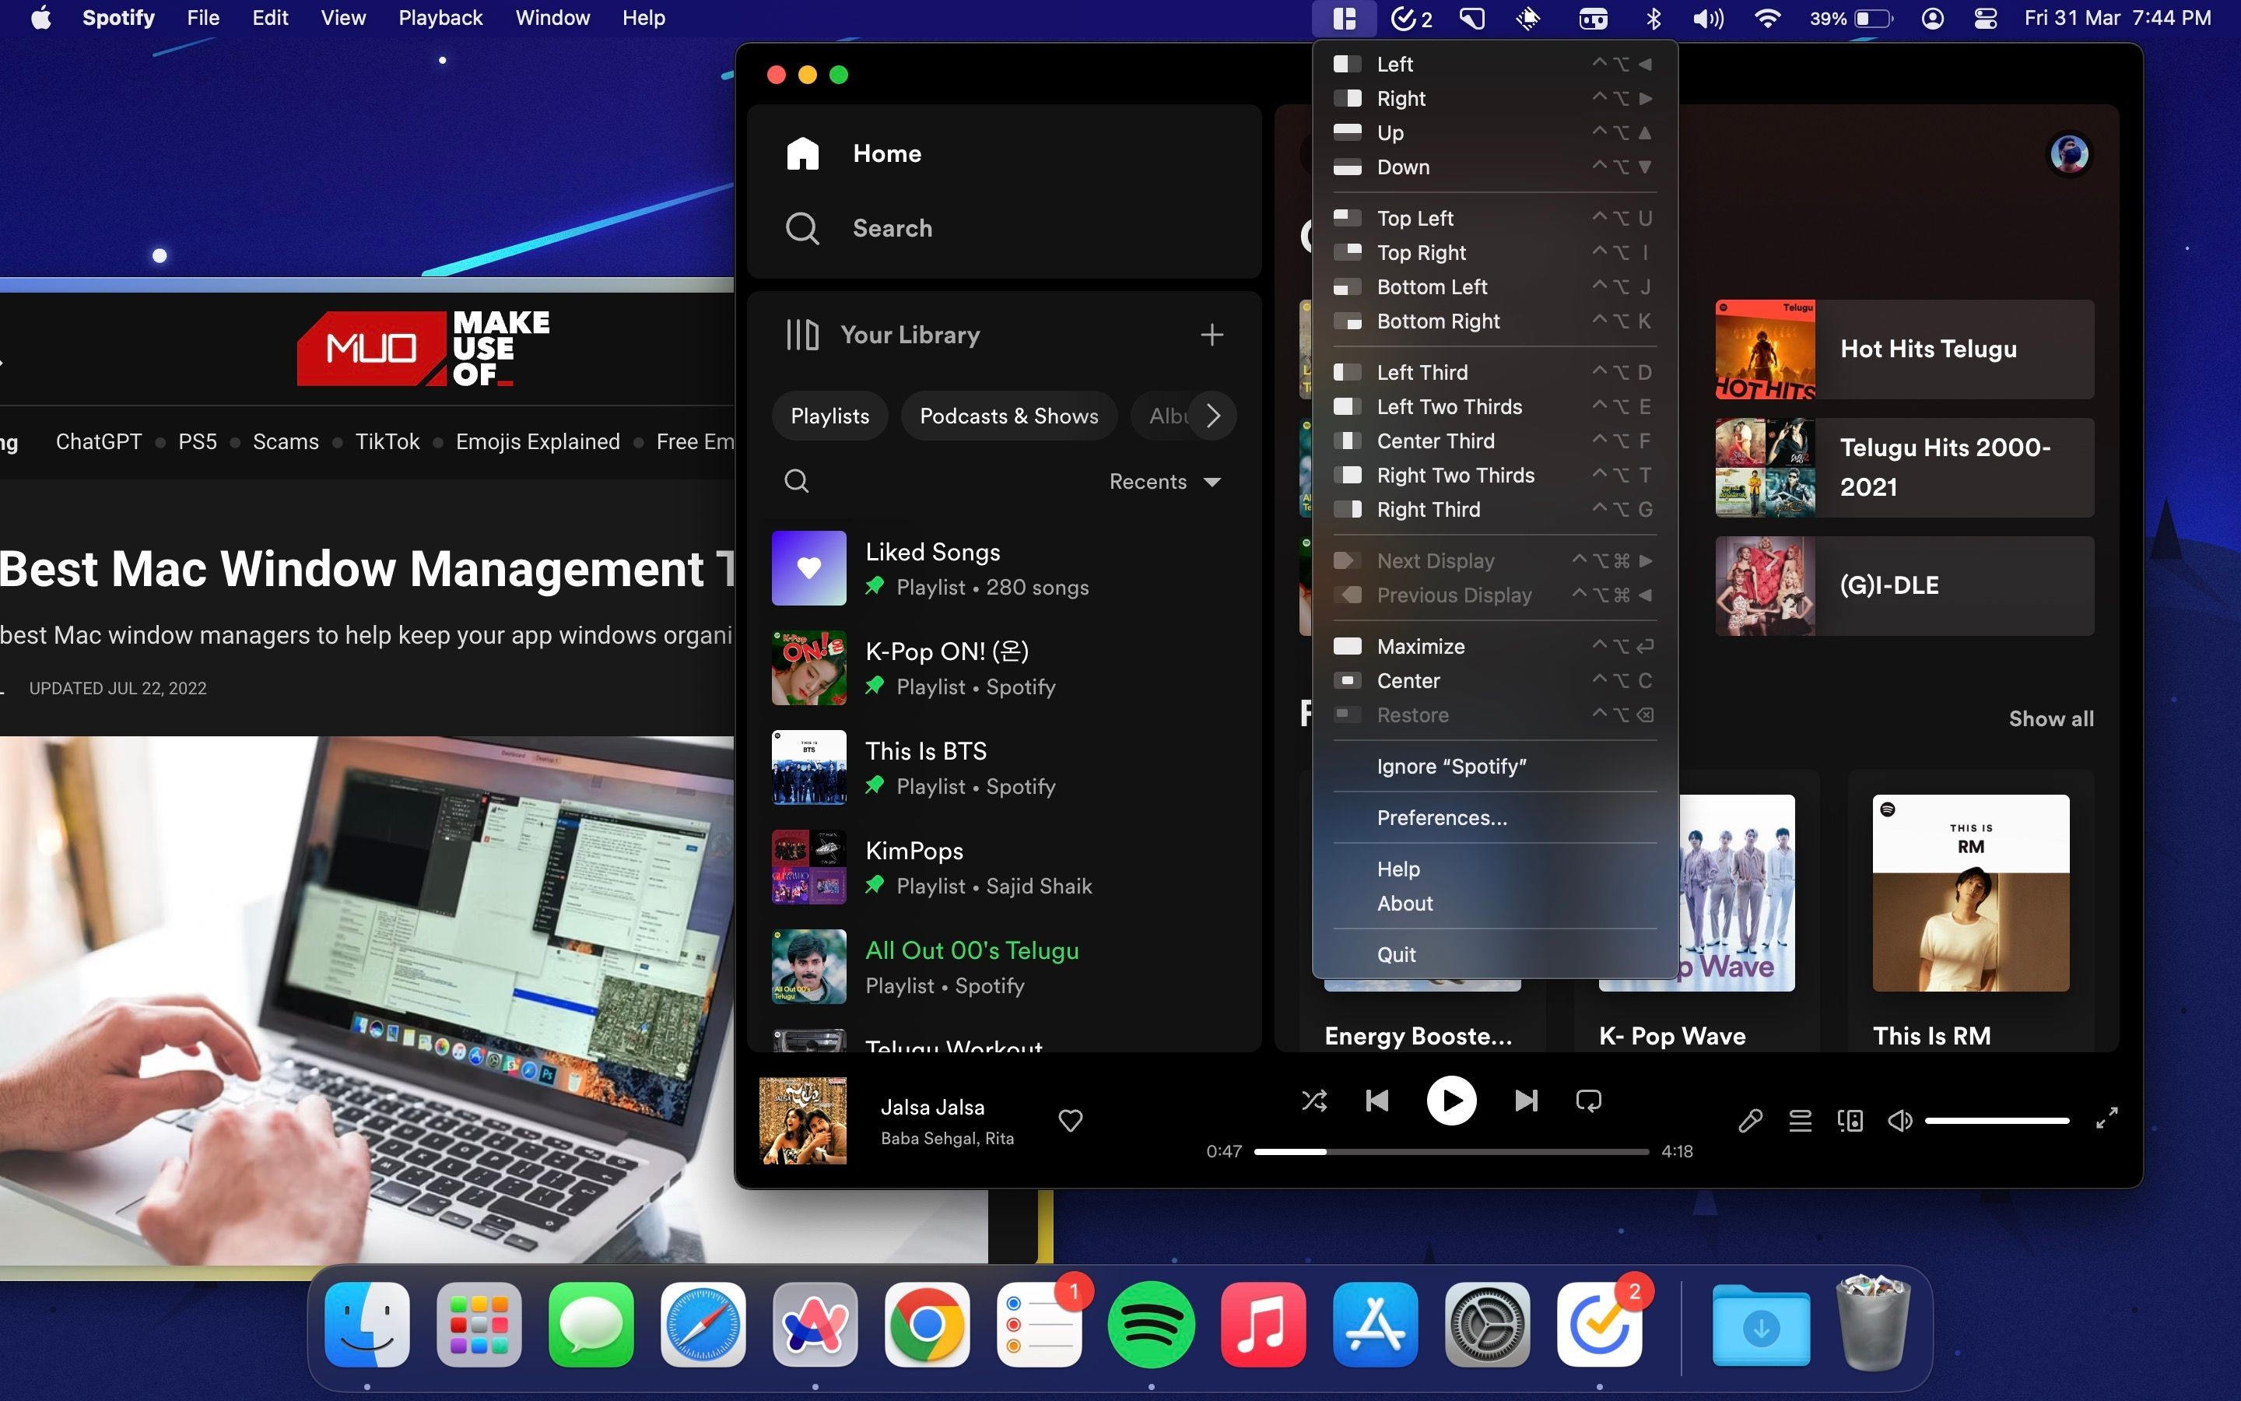Open Google Chrome from the Dock

pyautogui.click(x=927, y=1324)
